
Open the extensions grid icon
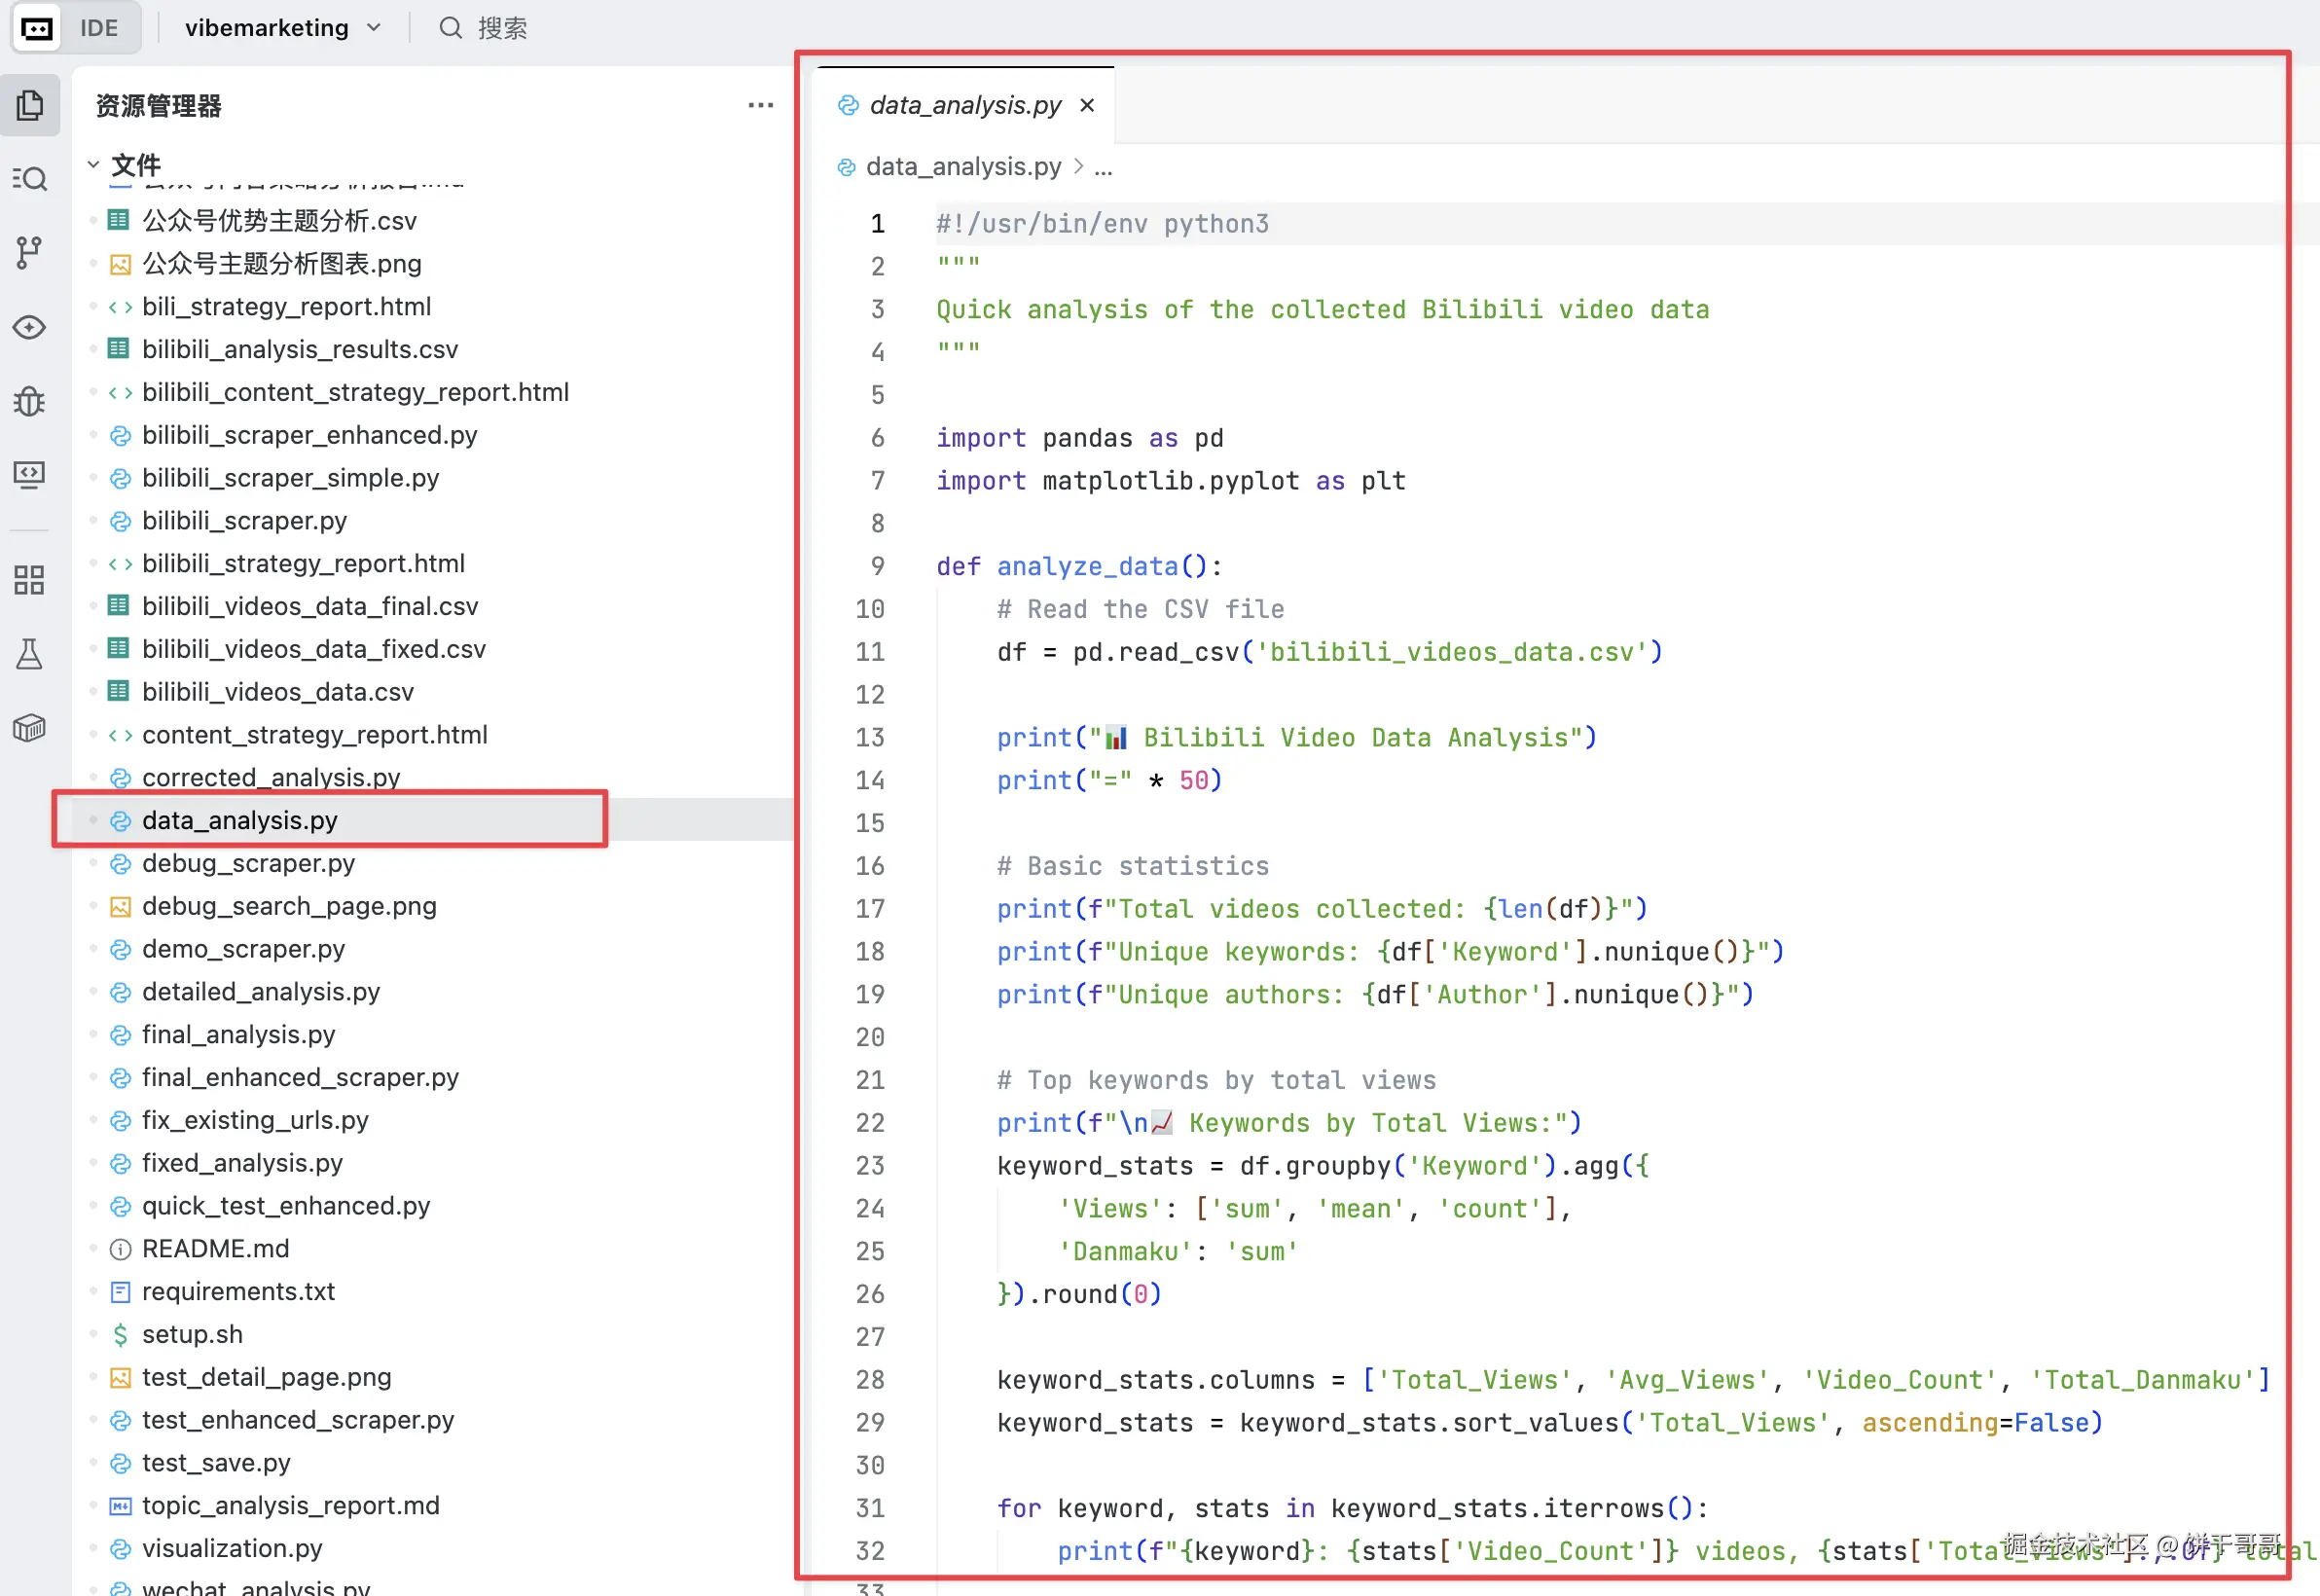coord(30,580)
